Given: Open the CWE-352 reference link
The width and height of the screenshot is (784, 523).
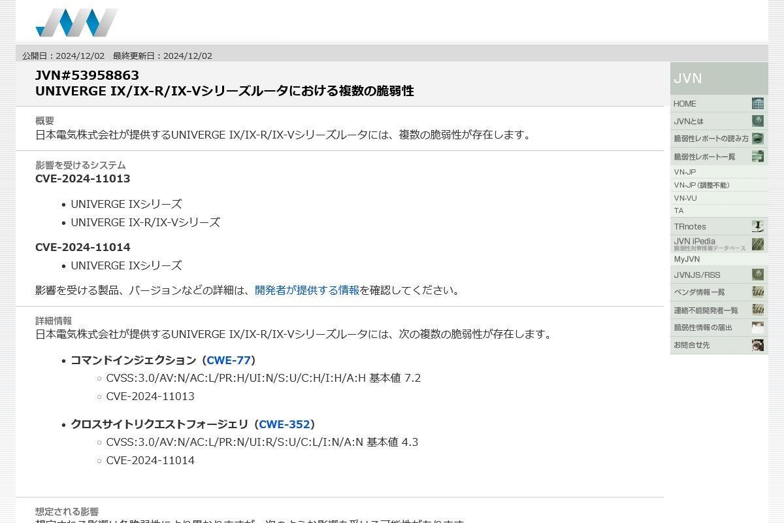Looking at the screenshot, I should tap(284, 424).
